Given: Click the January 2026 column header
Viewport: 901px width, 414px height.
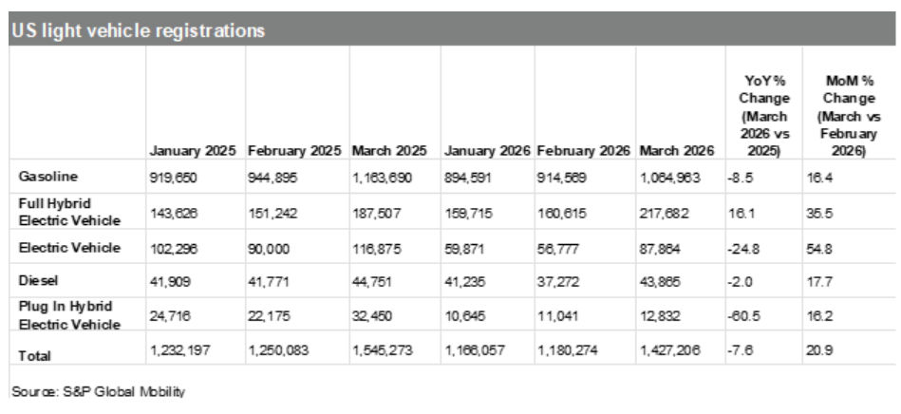Looking at the screenshot, I should coord(487,151).
